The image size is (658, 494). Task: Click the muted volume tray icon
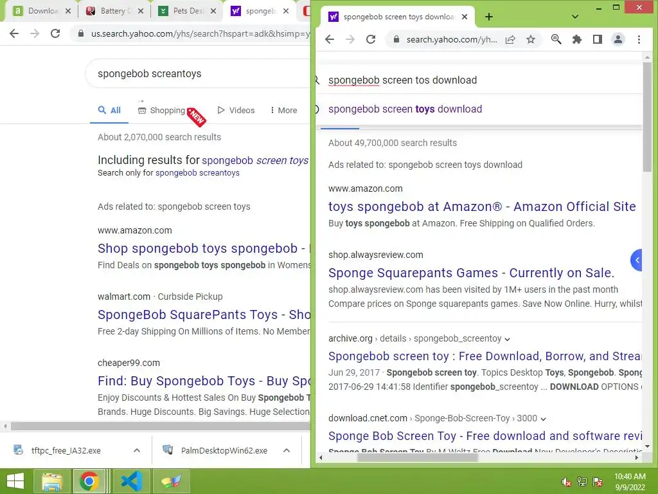point(567,482)
